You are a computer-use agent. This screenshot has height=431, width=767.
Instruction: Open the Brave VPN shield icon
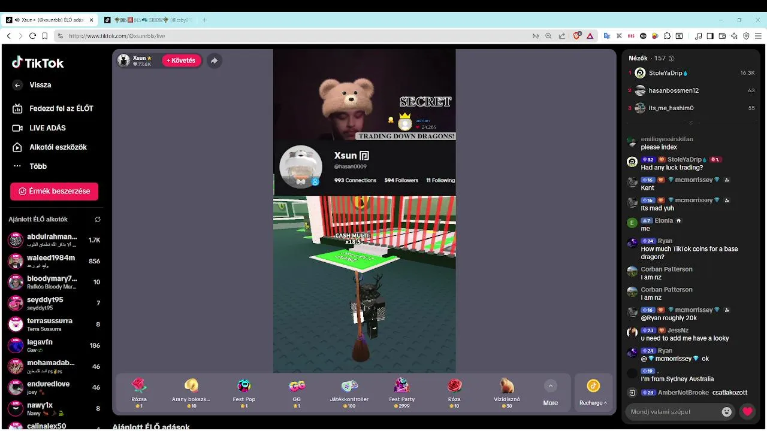click(x=746, y=36)
